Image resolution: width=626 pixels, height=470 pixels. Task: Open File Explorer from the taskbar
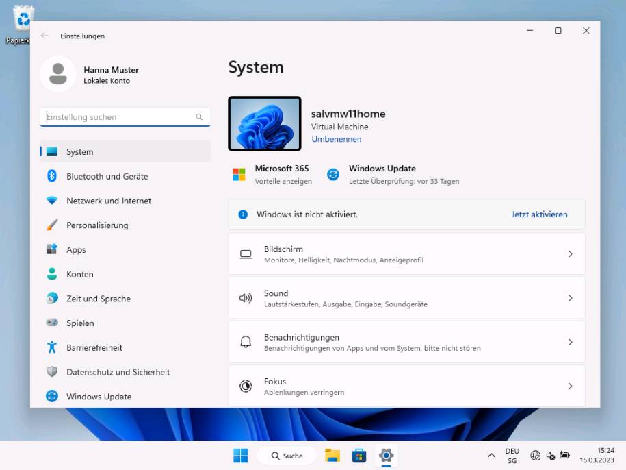point(332,456)
